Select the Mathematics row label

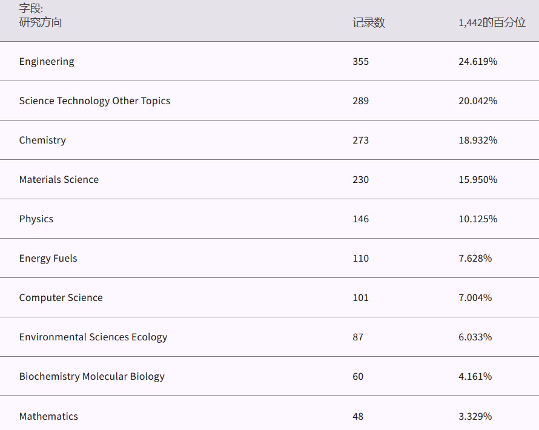[x=48, y=417]
